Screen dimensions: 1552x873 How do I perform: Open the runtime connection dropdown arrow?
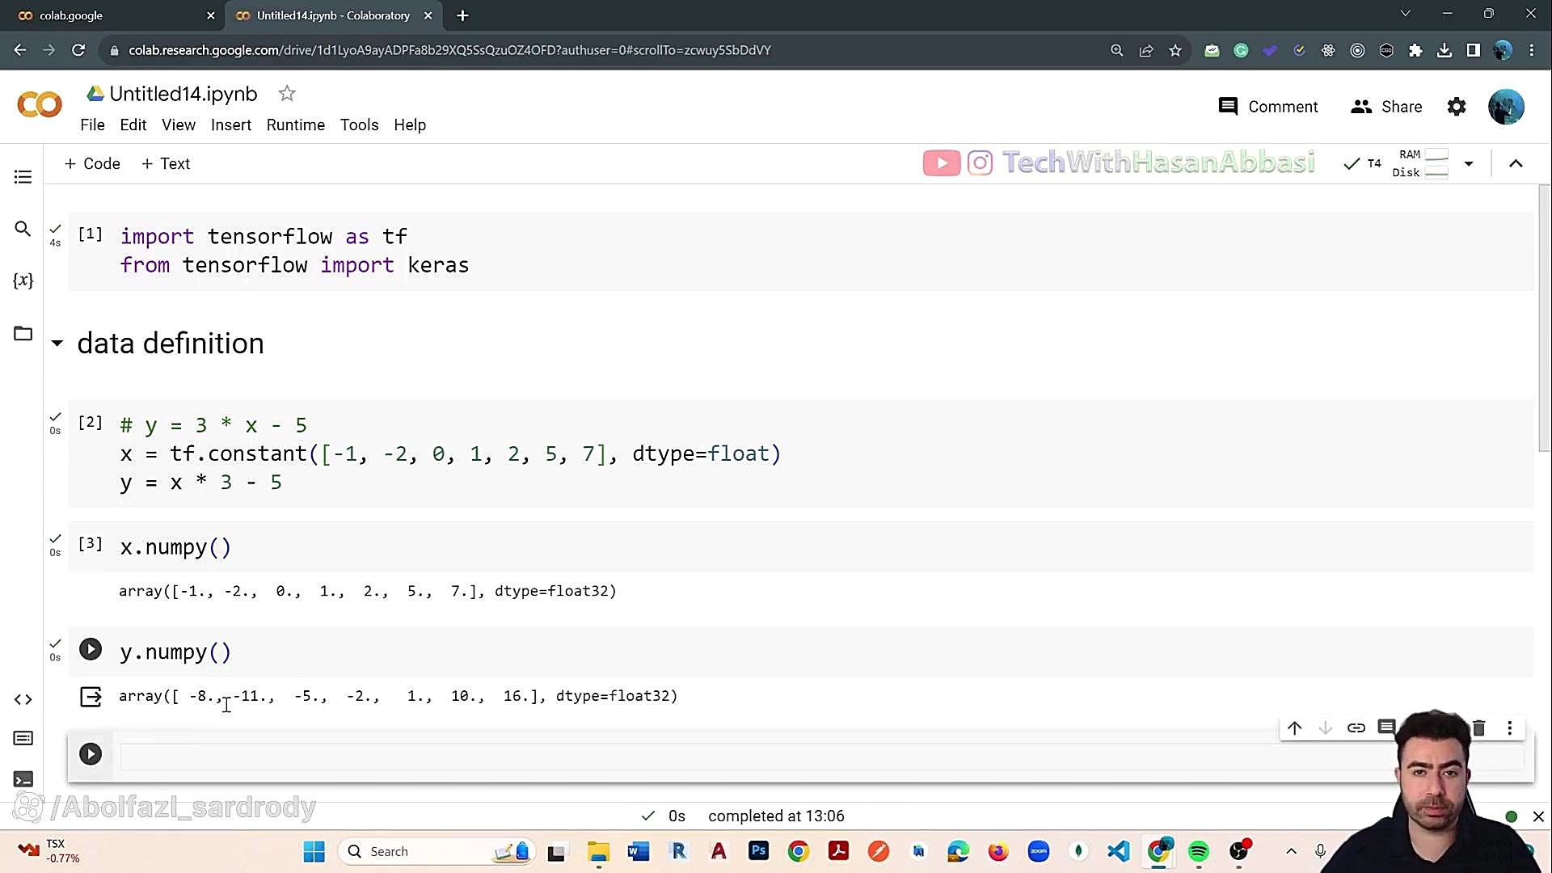pos(1469,164)
